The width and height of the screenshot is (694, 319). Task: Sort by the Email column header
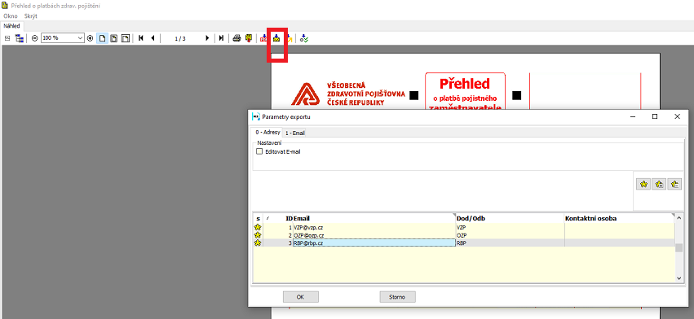(x=374, y=218)
